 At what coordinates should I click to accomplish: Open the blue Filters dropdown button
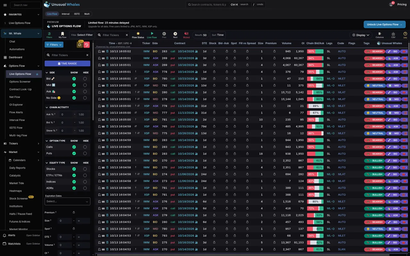[54, 45]
